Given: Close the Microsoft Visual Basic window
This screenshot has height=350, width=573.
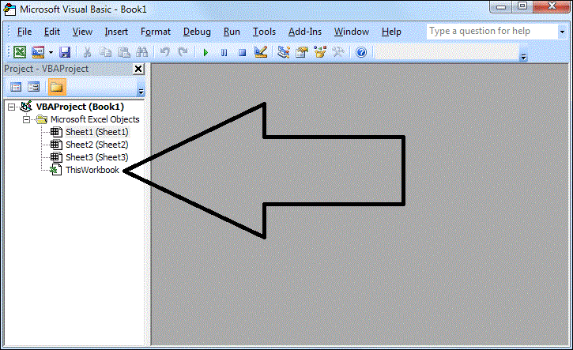Looking at the screenshot, I should (x=552, y=6).
